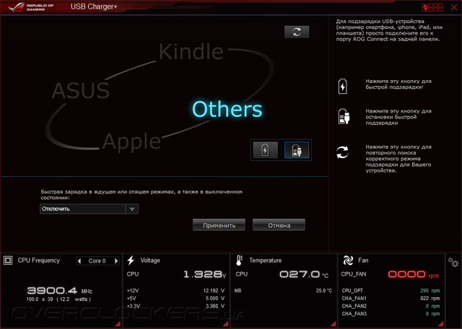This screenshot has width=462, height=329.
Task: Select previous CPU core with left arrow
Action: [79, 260]
